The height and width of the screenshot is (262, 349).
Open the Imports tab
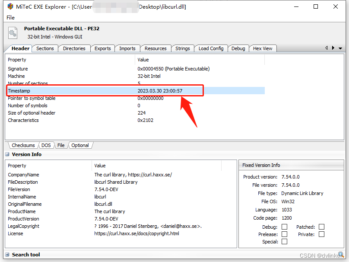[x=127, y=48]
